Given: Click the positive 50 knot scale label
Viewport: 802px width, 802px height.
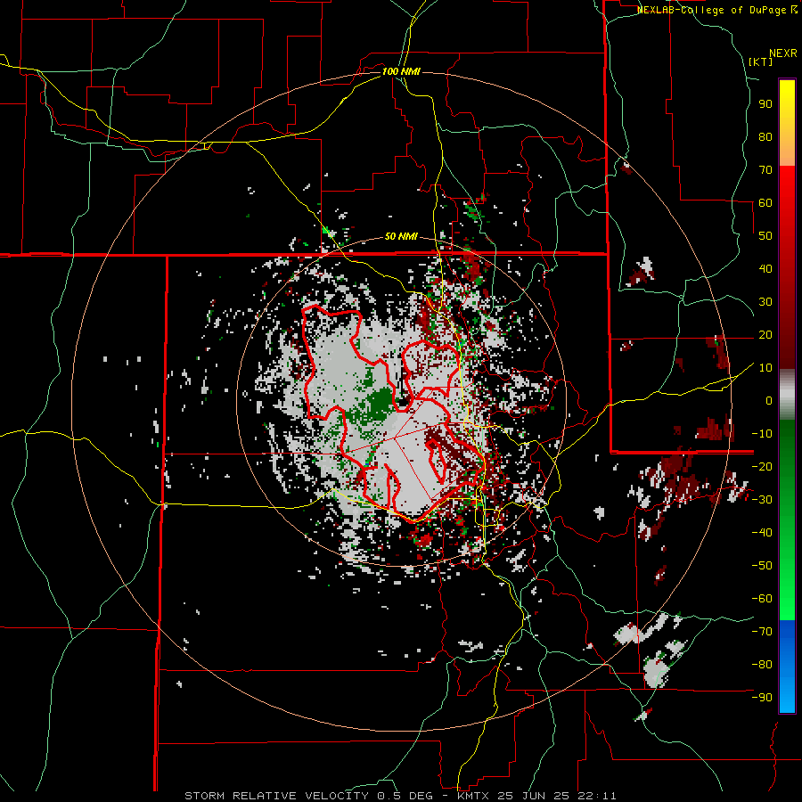Looking at the screenshot, I should 765,236.
